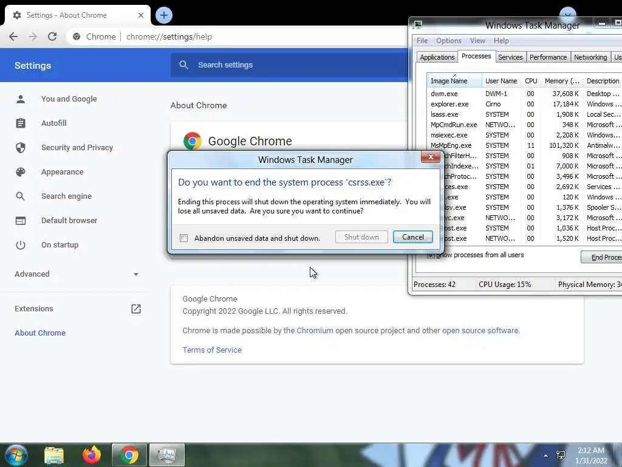
Task: Open a new Chrome tab
Action: [164, 15]
